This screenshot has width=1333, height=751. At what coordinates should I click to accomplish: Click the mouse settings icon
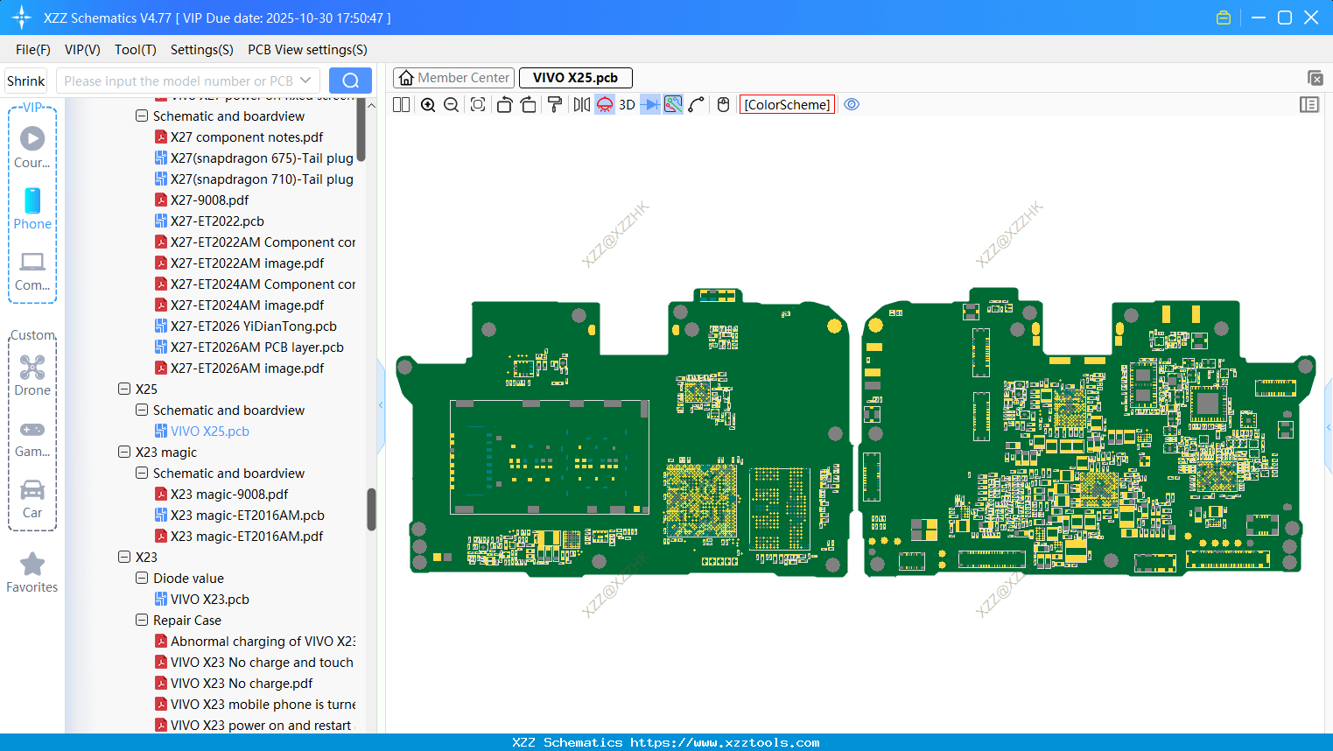(723, 105)
